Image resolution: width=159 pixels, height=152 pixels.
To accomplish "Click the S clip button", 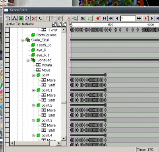I will pyautogui.click(x=64, y=24).
